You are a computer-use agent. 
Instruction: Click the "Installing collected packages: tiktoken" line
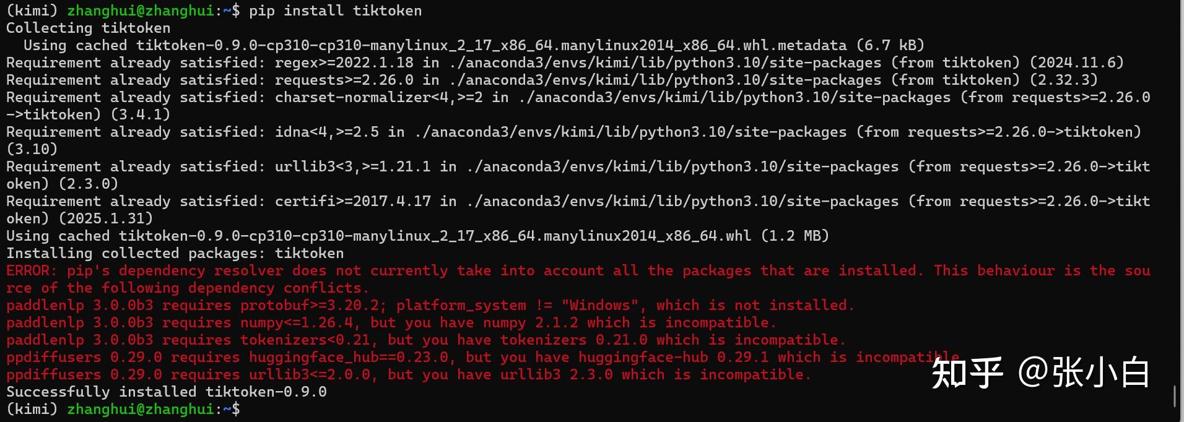(175, 253)
